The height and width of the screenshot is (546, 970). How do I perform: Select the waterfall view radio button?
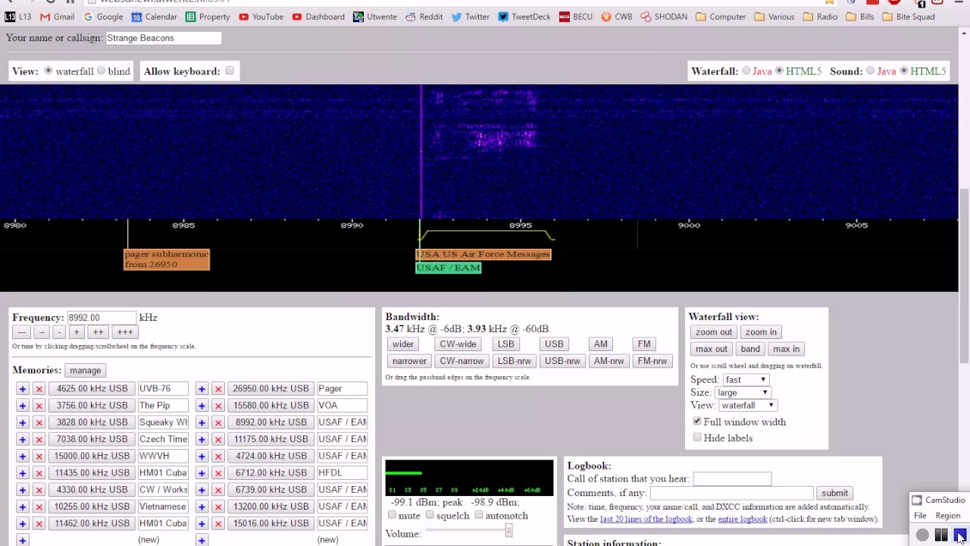[x=48, y=71]
